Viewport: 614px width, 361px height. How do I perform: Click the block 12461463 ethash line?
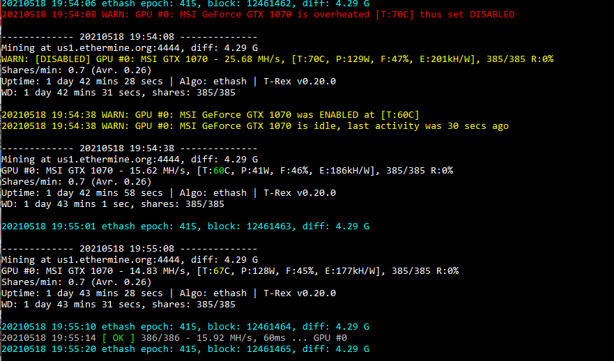[185, 226]
